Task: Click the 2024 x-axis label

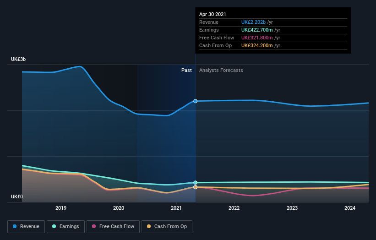Action: (x=350, y=208)
